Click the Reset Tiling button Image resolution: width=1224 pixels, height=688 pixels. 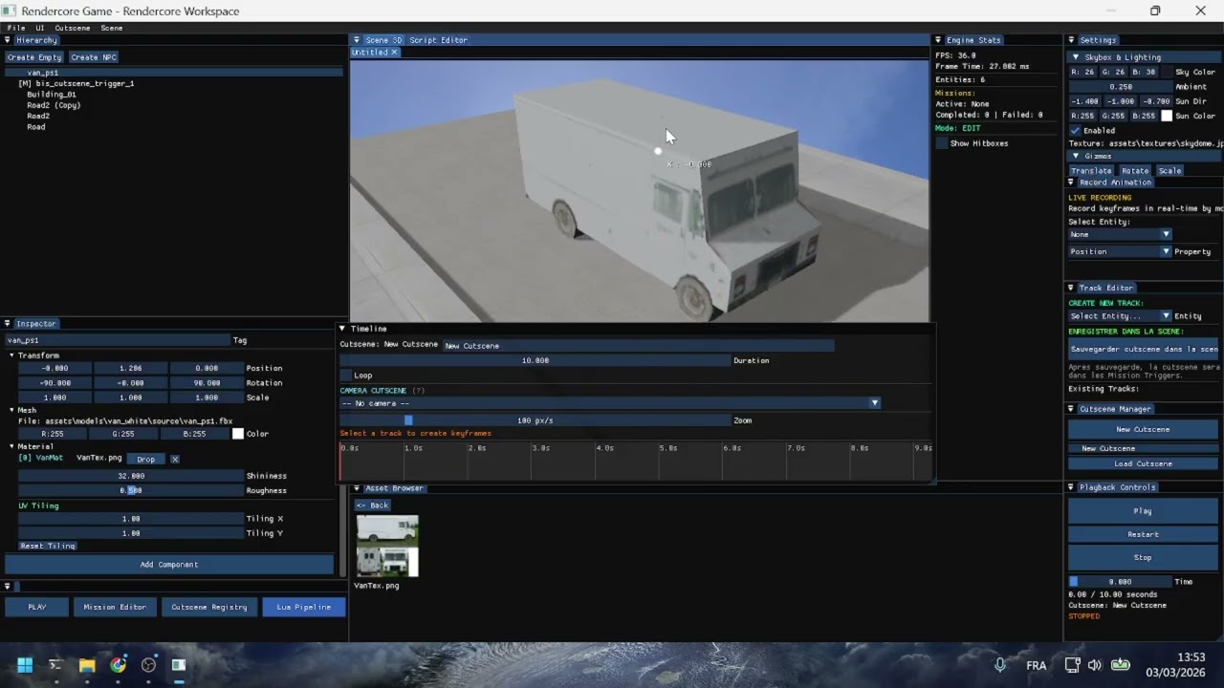point(48,546)
